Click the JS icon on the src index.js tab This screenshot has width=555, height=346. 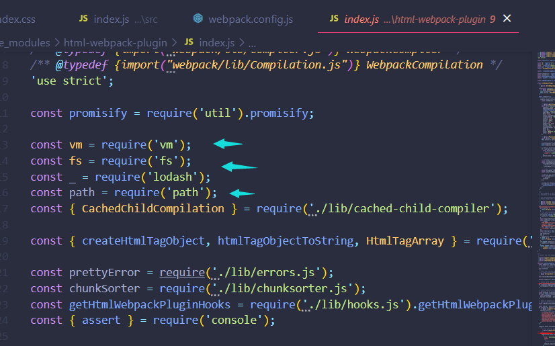point(83,19)
